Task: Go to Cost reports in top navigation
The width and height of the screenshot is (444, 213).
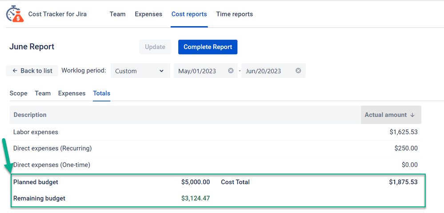Action: tap(189, 14)
